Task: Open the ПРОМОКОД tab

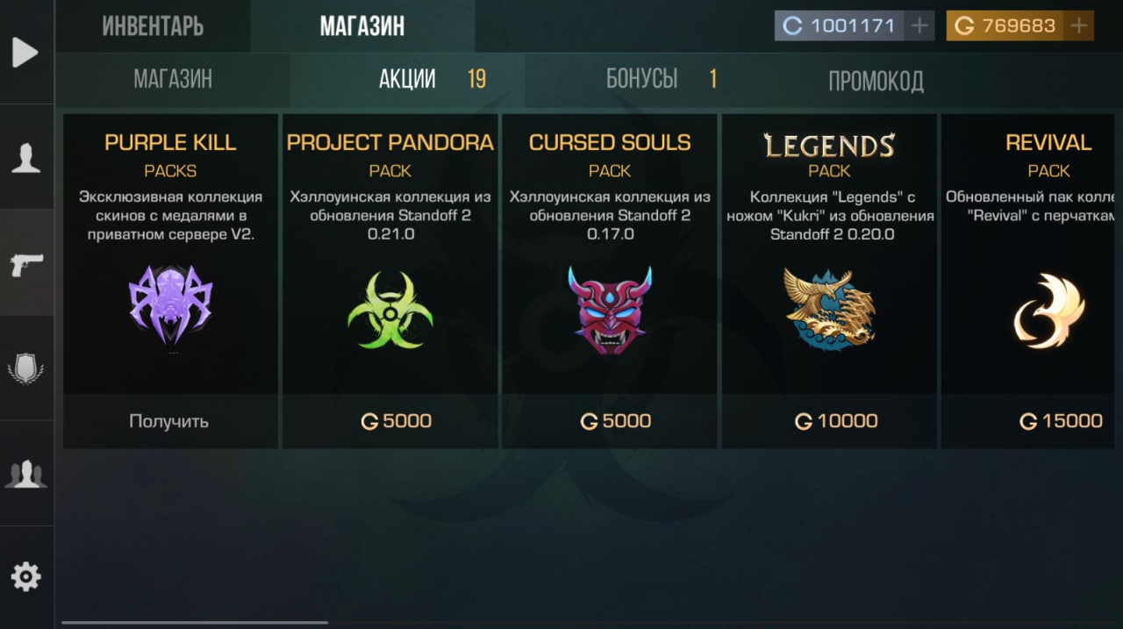Action: [876, 81]
